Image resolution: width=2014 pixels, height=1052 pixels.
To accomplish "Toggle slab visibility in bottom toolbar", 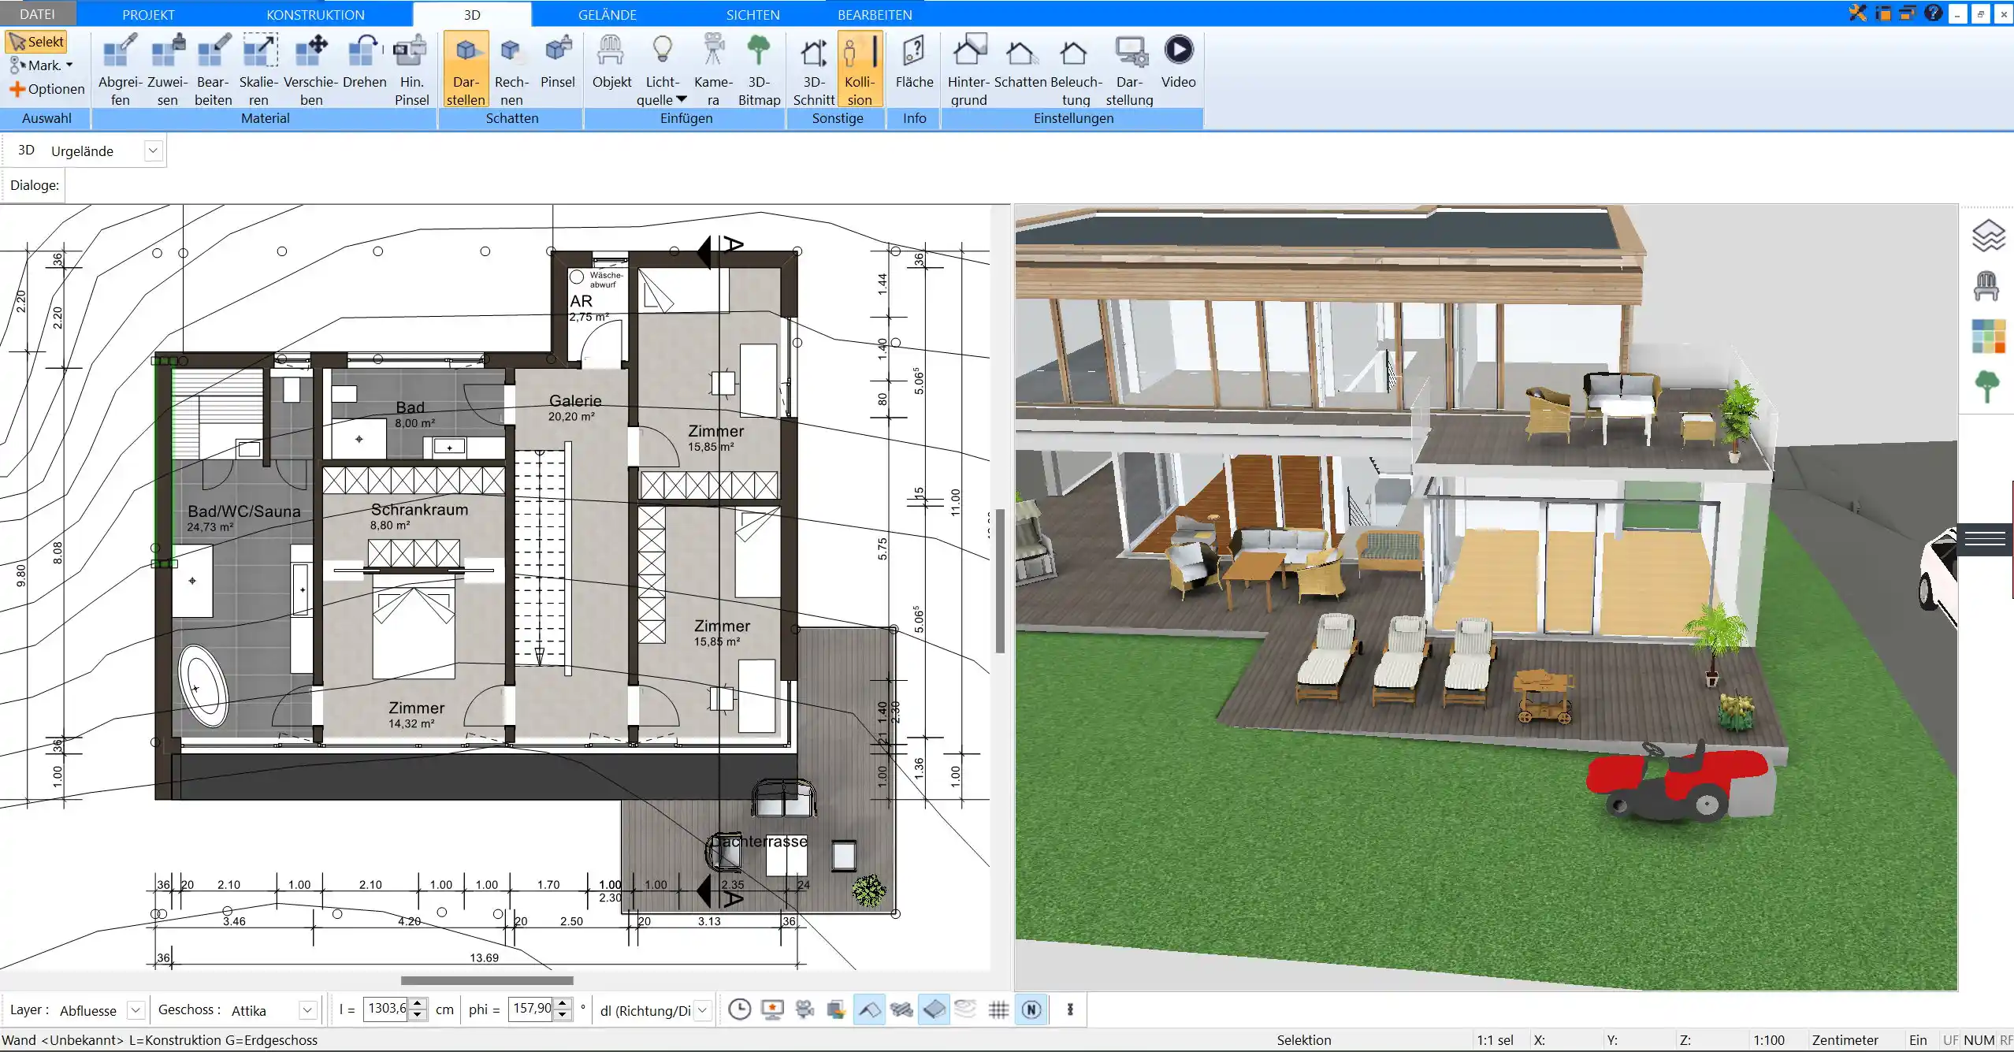I will tap(934, 1009).
